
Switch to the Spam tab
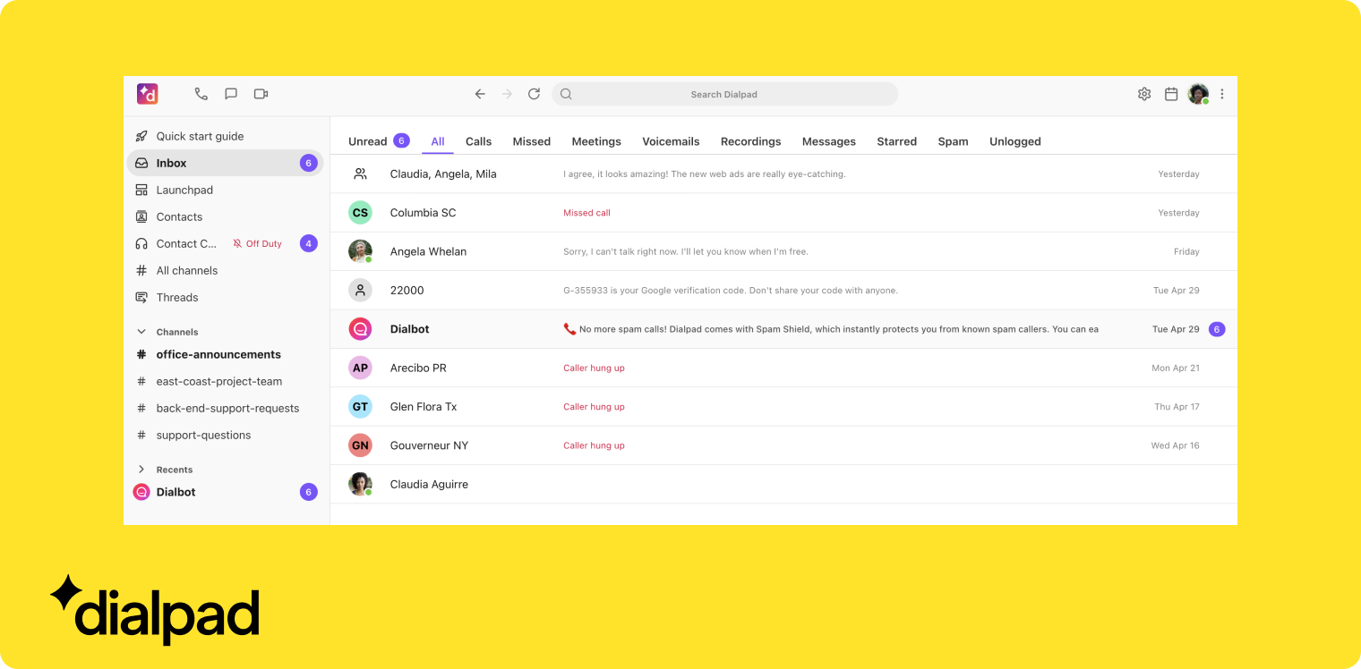(953, 141)
